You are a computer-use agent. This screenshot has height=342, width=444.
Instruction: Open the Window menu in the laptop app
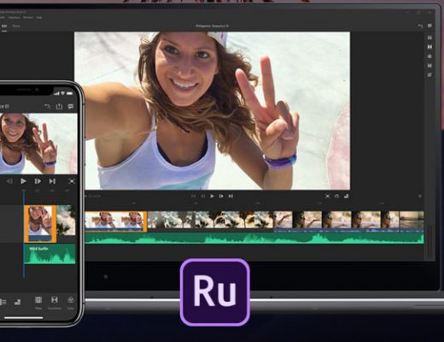pyautogui.click(x=28, y=17)
